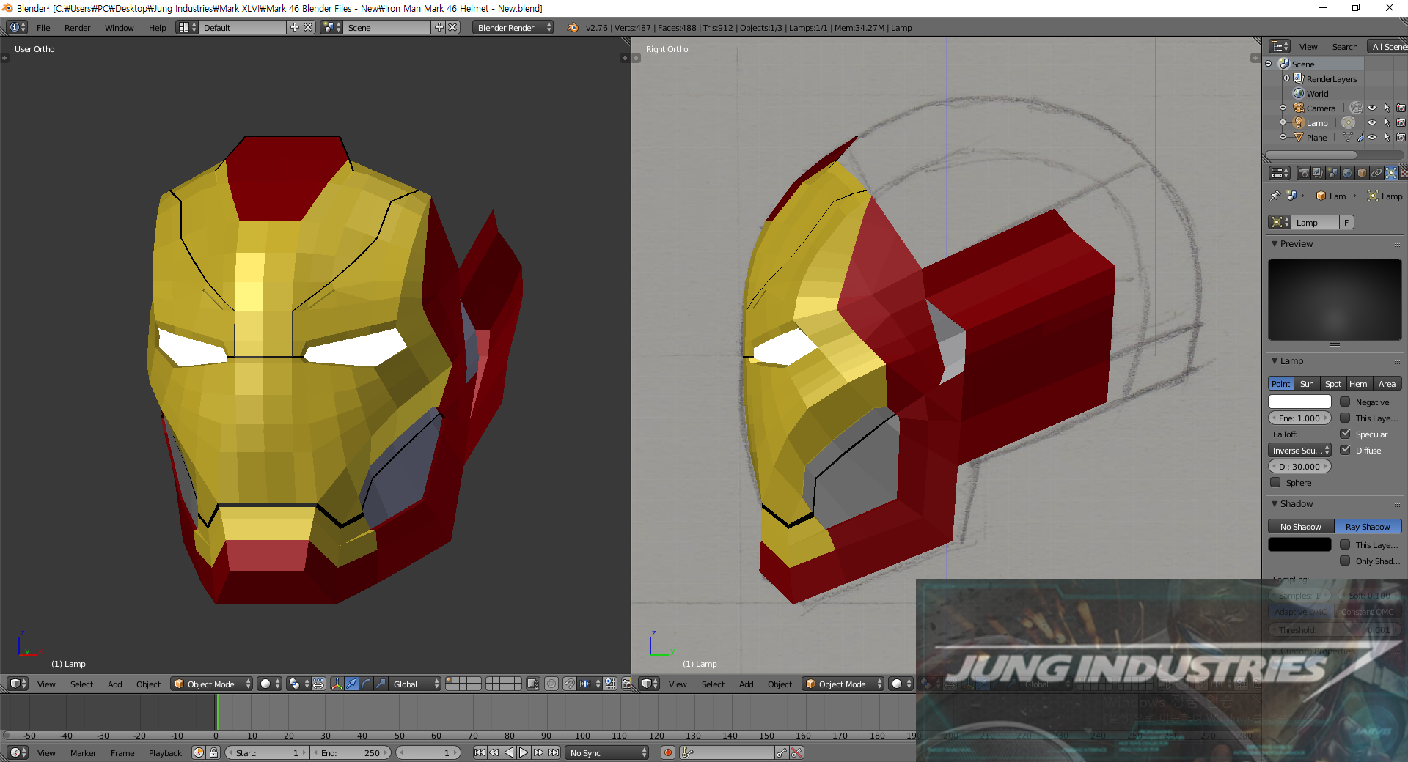The height and width of the screenshot is (762, 1408).
Task: Collapse the Scene tree in outliner
Action: click(x=1269, y=64)
